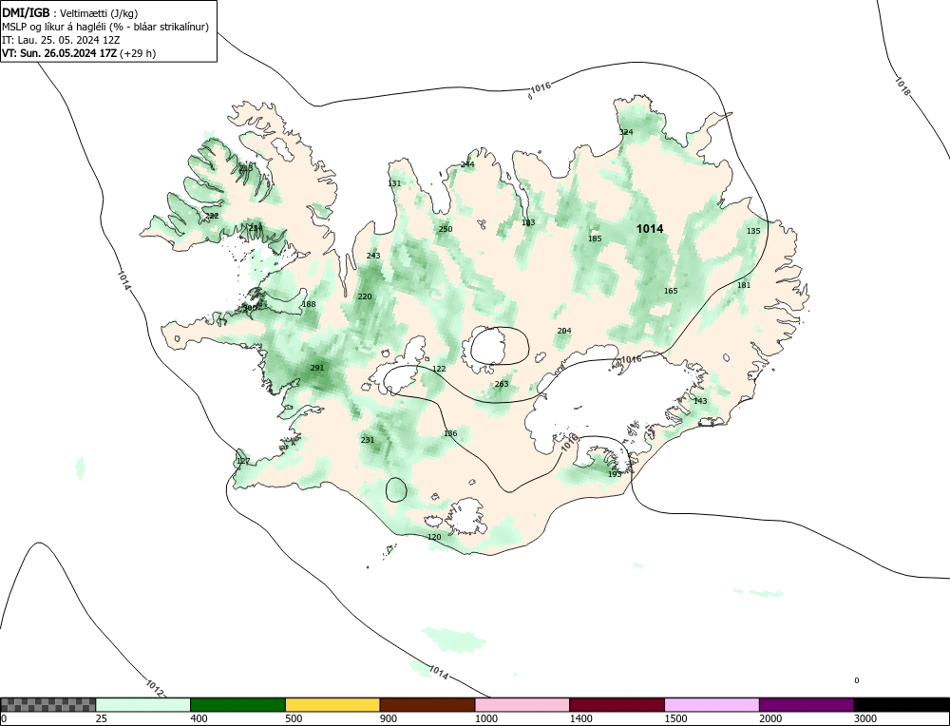Click the header line starting "MSLP og líkur á hagléli"
950x726 pixels.
[105, 27]
